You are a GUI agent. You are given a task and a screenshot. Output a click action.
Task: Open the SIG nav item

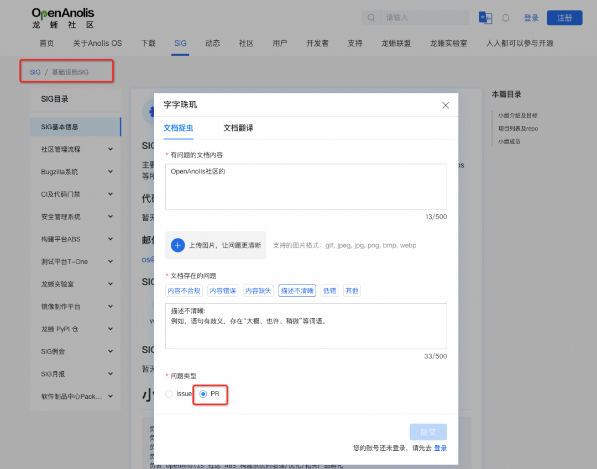click(180, 43)
